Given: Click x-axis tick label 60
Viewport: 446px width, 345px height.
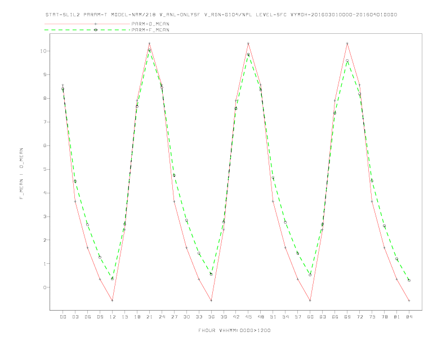Looking at the screenshot, I should pyautogui.click(x=310, y=317).
